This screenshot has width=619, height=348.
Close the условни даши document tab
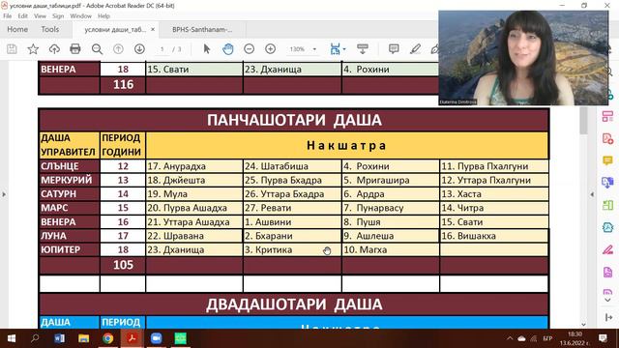[x=153, y=30]
